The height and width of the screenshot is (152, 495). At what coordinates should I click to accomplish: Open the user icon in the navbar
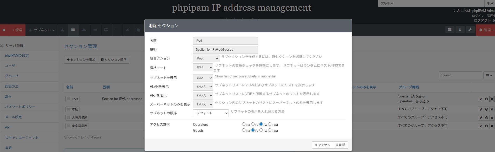click(62, 30)
